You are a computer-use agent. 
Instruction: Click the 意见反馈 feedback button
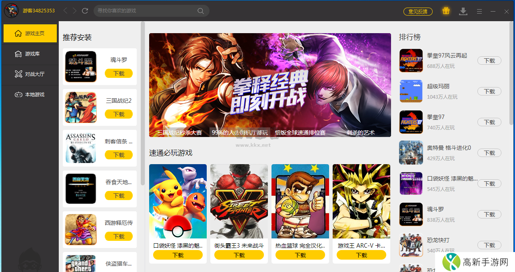click(x=418, y=12)
